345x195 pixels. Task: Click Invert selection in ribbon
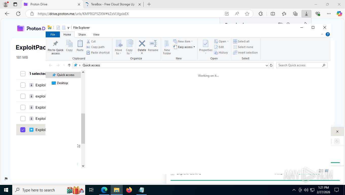245,53
